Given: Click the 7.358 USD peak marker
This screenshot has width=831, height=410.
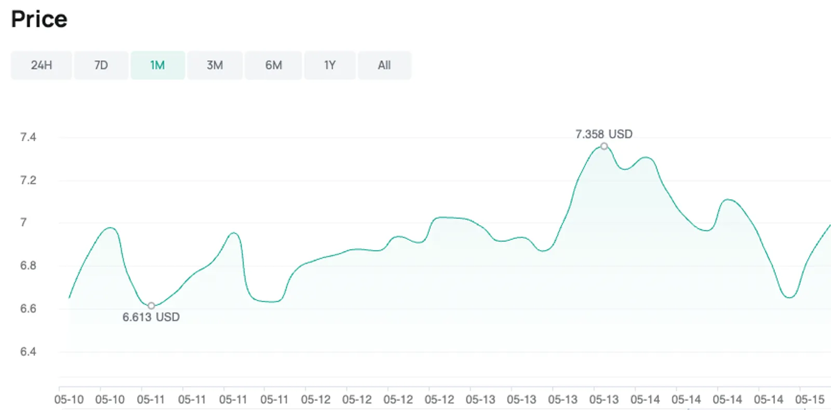Looking at the screenshot, I should (604, 146).
